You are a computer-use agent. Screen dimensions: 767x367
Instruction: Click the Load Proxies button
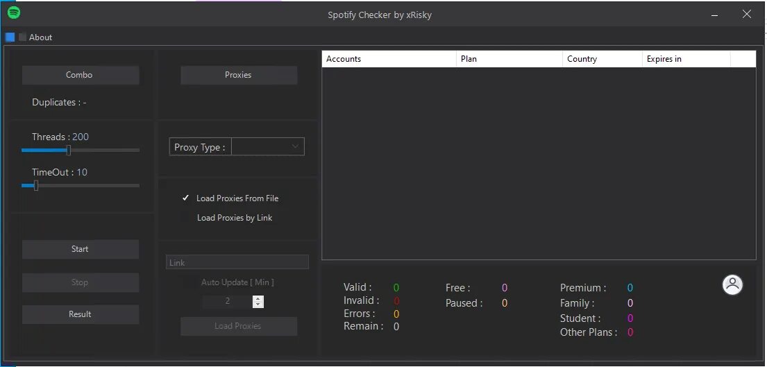[x=239, y=326]
